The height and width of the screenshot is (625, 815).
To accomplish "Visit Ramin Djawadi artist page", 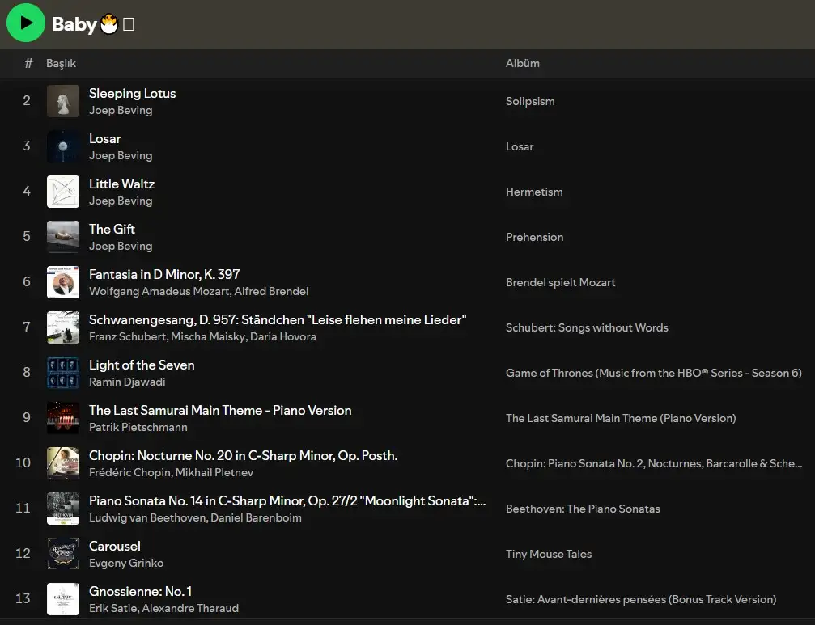I will click(x=127, y=382).
